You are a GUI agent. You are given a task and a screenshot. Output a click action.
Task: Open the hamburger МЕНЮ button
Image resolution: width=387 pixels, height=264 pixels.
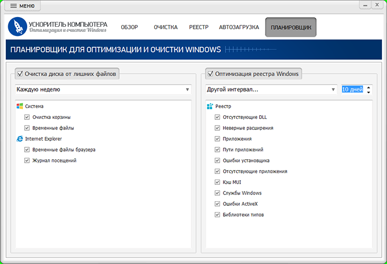[22, 6]
